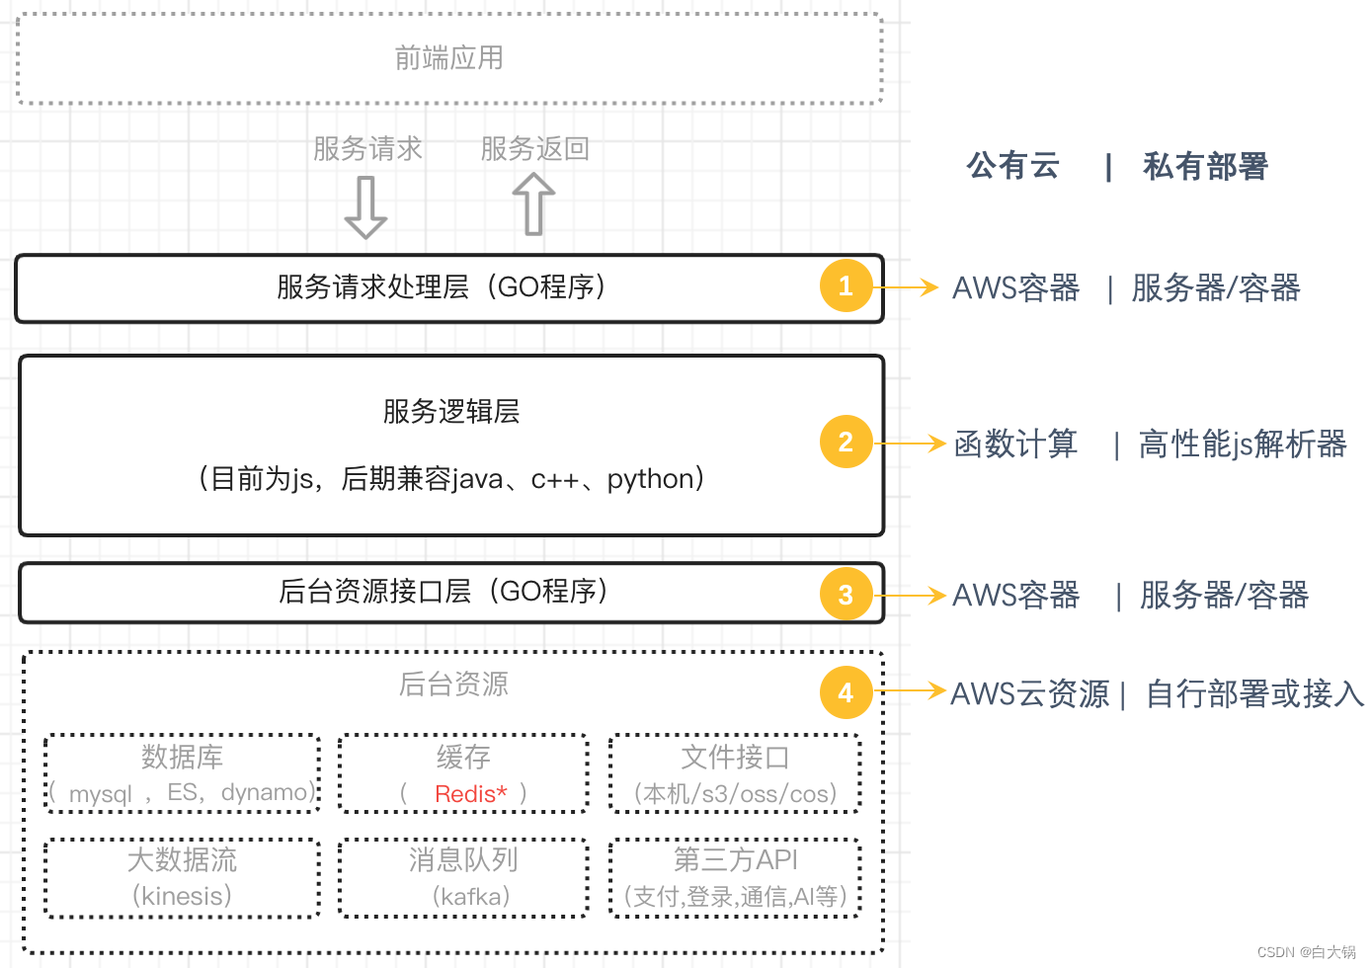Click the arrow pointing to AWS云资源
1371x968 pixels.
[x=914, y=691]
